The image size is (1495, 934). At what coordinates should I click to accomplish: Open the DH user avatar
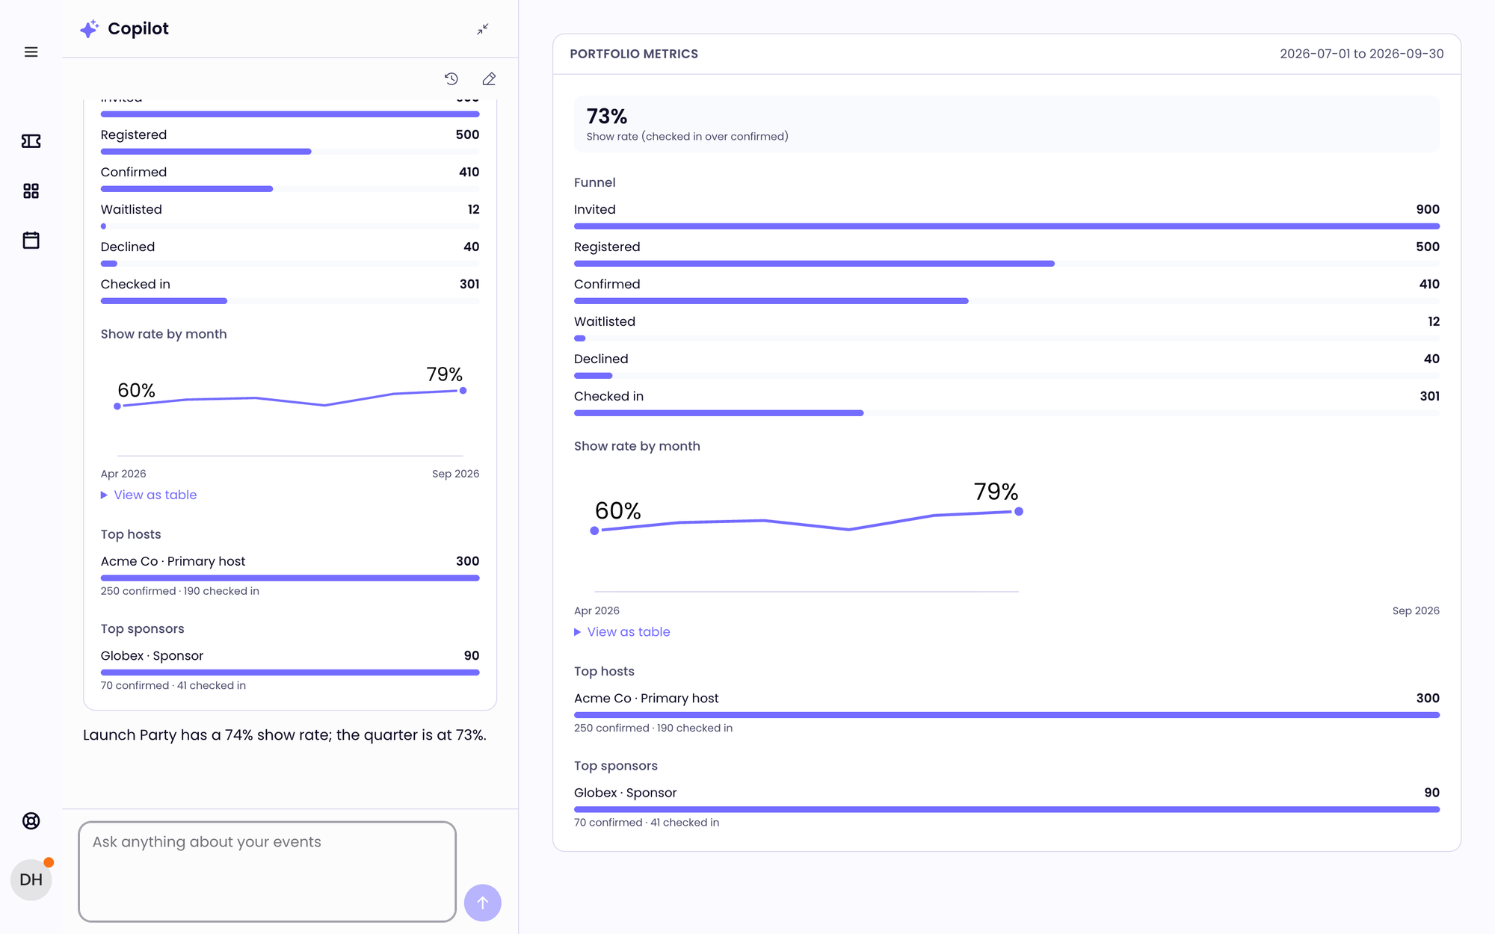[31, 879]
